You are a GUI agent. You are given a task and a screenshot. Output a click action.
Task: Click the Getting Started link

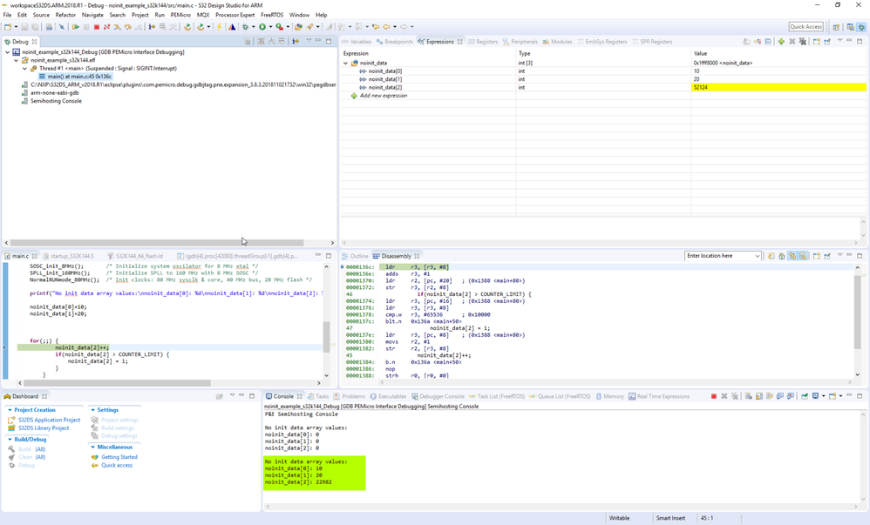(119, 457)
